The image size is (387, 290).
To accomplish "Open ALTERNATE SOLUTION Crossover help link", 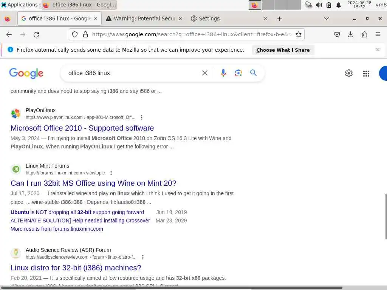I will 80,221.
